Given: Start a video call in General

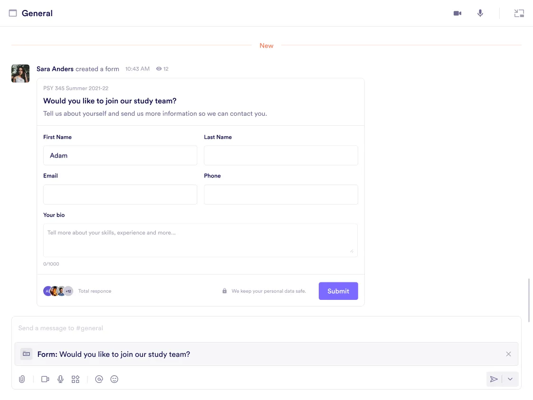Looking at the screenshot, I should click(457, 13).
